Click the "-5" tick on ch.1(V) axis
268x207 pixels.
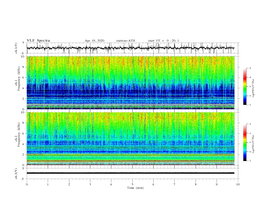[23, 53]
